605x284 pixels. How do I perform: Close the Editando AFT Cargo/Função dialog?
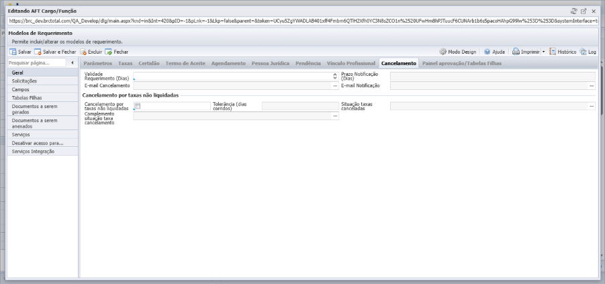(594, 11)
